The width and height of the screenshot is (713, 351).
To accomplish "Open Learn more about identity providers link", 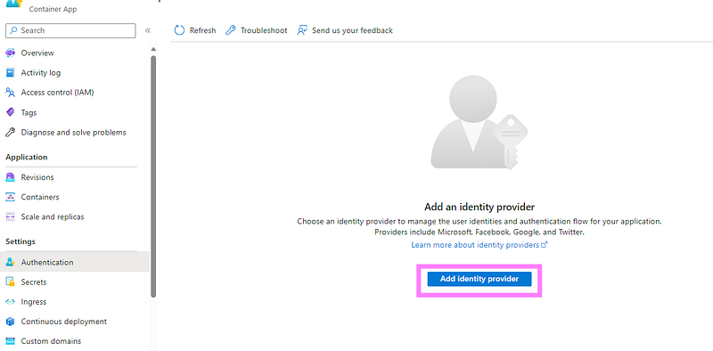I will coord(479,245).
